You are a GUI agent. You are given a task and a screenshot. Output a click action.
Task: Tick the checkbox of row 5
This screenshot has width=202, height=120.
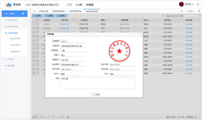[x=38, y=41]
